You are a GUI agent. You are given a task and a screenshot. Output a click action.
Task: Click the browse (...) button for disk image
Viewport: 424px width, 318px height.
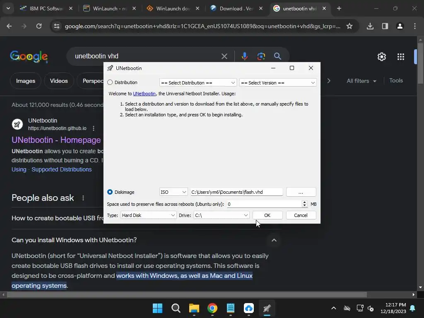pyautogui.click(x=301, y=192)
